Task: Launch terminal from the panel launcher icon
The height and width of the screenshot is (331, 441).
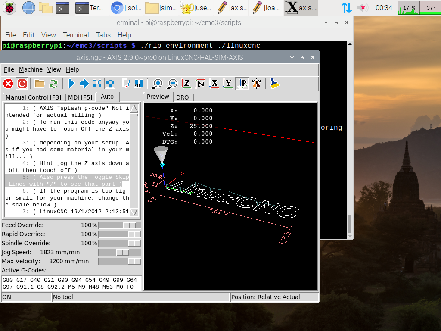Action: click(x=62, y=8)
